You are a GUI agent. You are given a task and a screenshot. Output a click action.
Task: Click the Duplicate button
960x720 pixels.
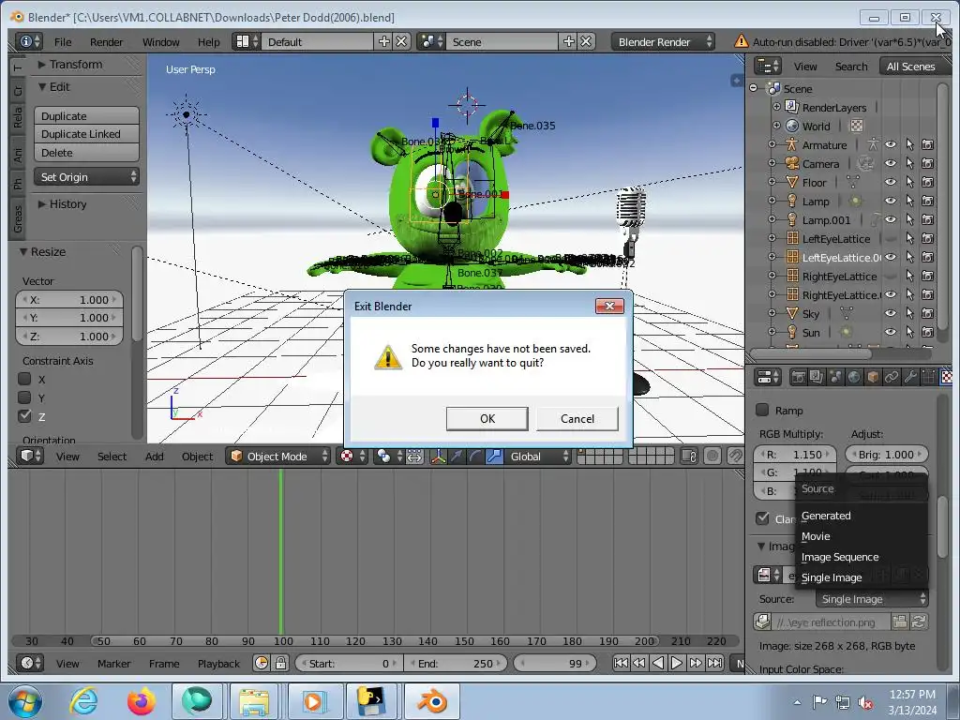click(86, 115)
